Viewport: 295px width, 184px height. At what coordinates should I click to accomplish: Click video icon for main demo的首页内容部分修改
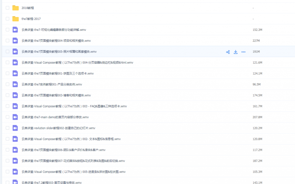click(x=15, y=117)
